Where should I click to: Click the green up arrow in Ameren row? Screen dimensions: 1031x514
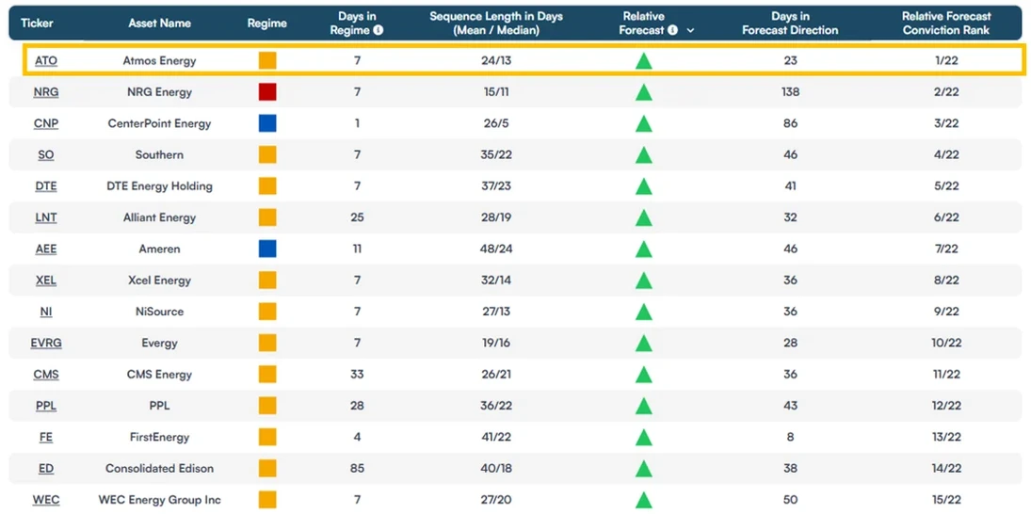(x=644, y=249)
